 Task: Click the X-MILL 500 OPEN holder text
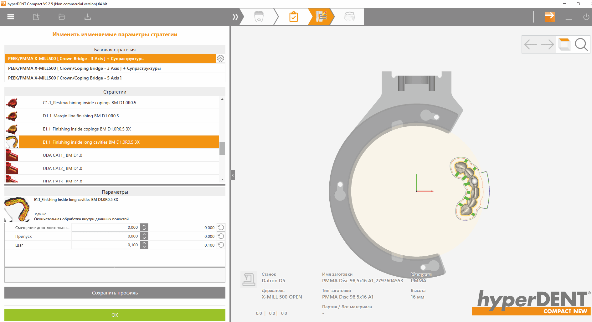(282, 297)
